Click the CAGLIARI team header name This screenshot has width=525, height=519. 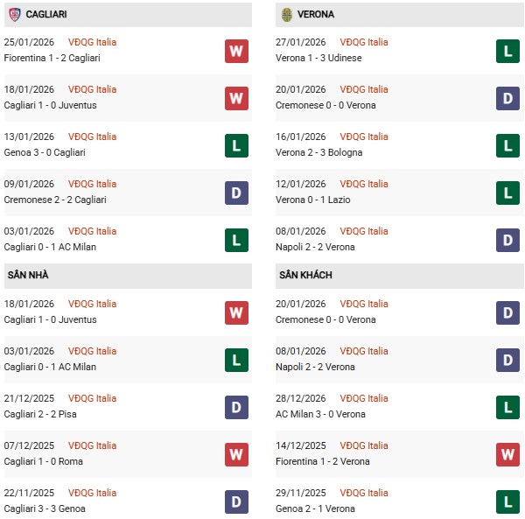click(46, 15)
